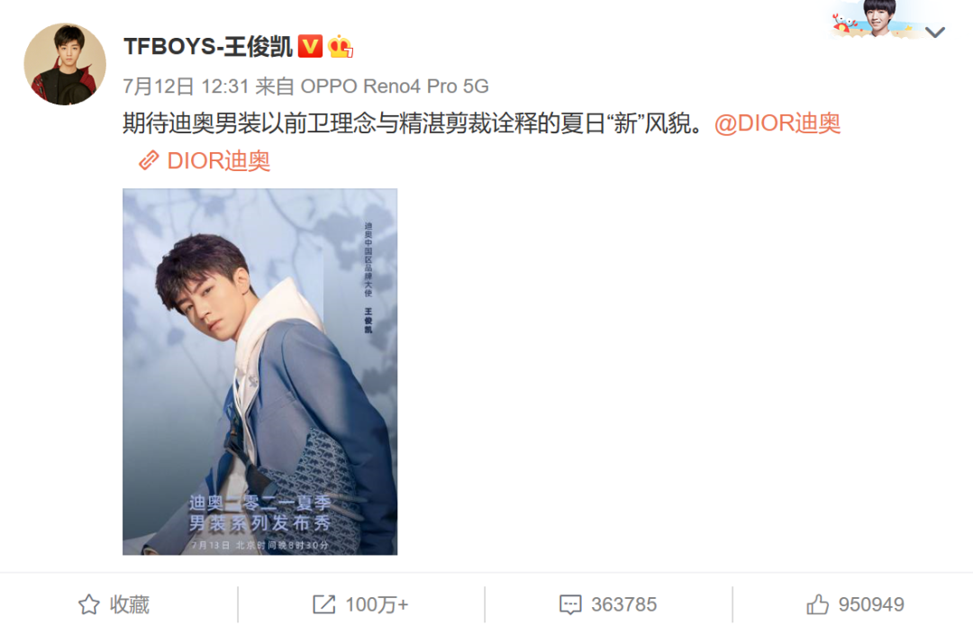Click the 收藏 label
Viewport: 973px width, 626px height.
coord(130,604)
